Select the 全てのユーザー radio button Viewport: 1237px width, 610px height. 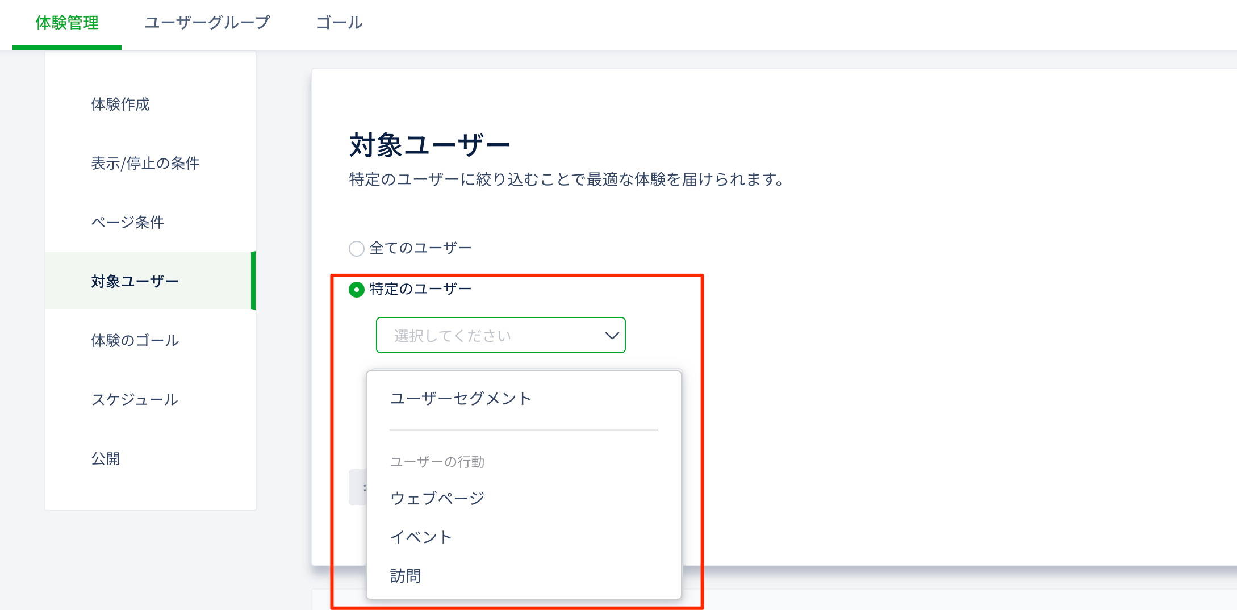356,249
